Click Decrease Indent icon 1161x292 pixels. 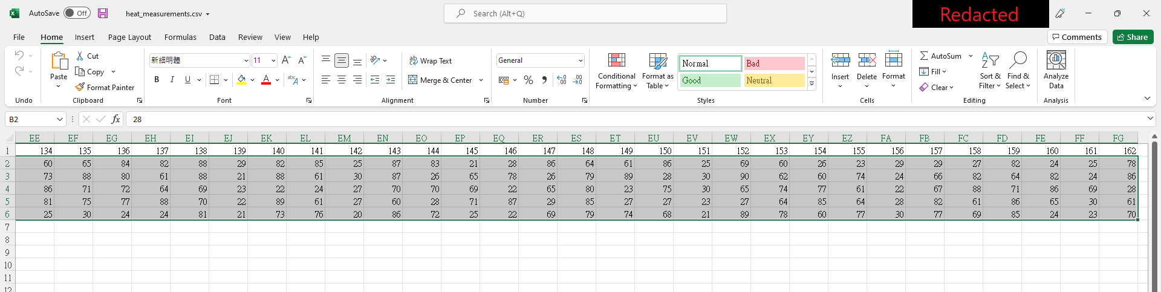pyautogui.click(x=375, y=79)
